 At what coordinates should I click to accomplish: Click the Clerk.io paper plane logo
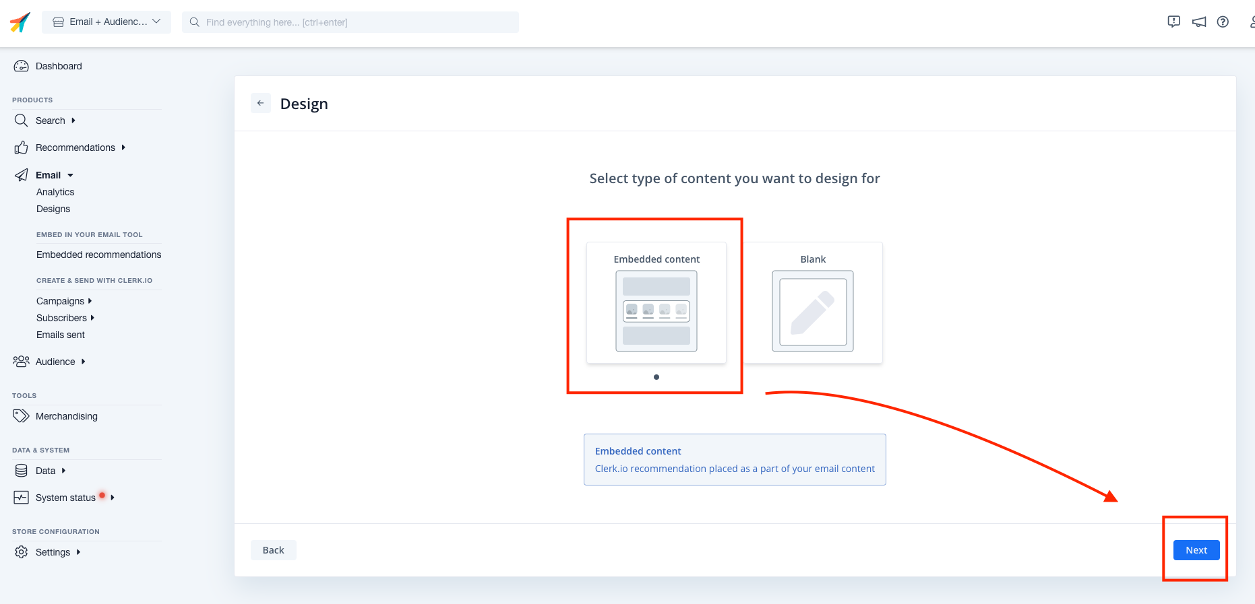20,22
